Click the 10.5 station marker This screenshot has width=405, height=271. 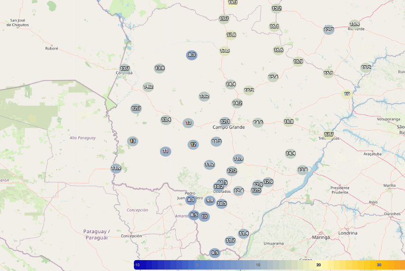(x=221, y=204)
